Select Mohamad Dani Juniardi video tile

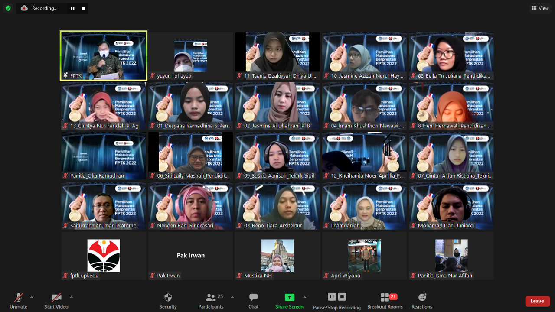pos(451,206)
